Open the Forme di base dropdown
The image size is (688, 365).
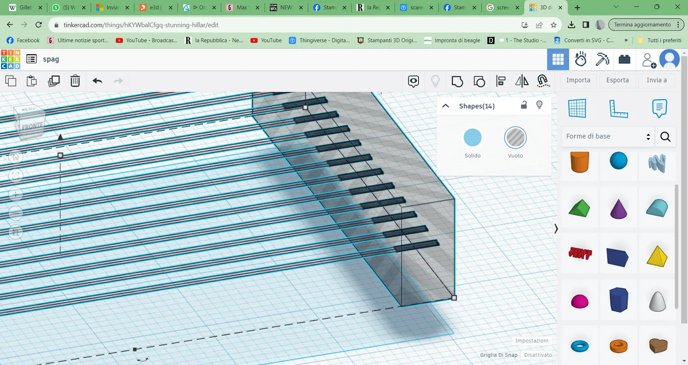tap(607, 136)
